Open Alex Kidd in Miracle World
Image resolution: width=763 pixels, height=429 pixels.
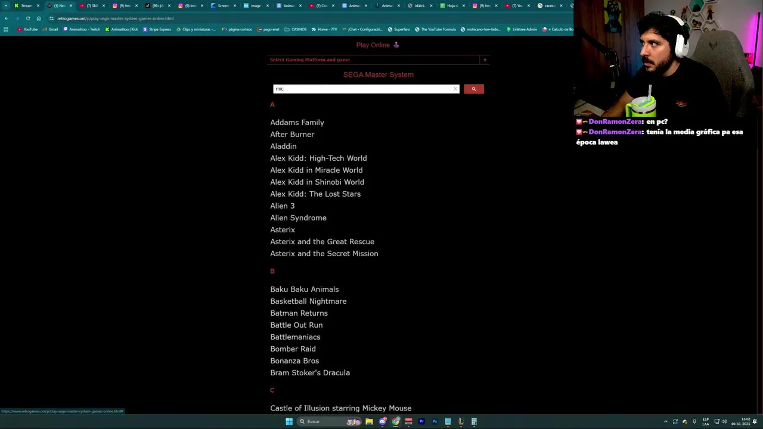pyautogui.click(x=316, y=170)
